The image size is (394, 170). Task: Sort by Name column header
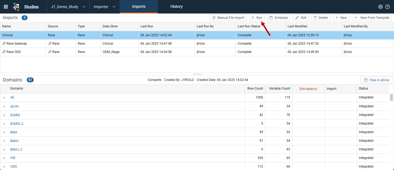23,26
